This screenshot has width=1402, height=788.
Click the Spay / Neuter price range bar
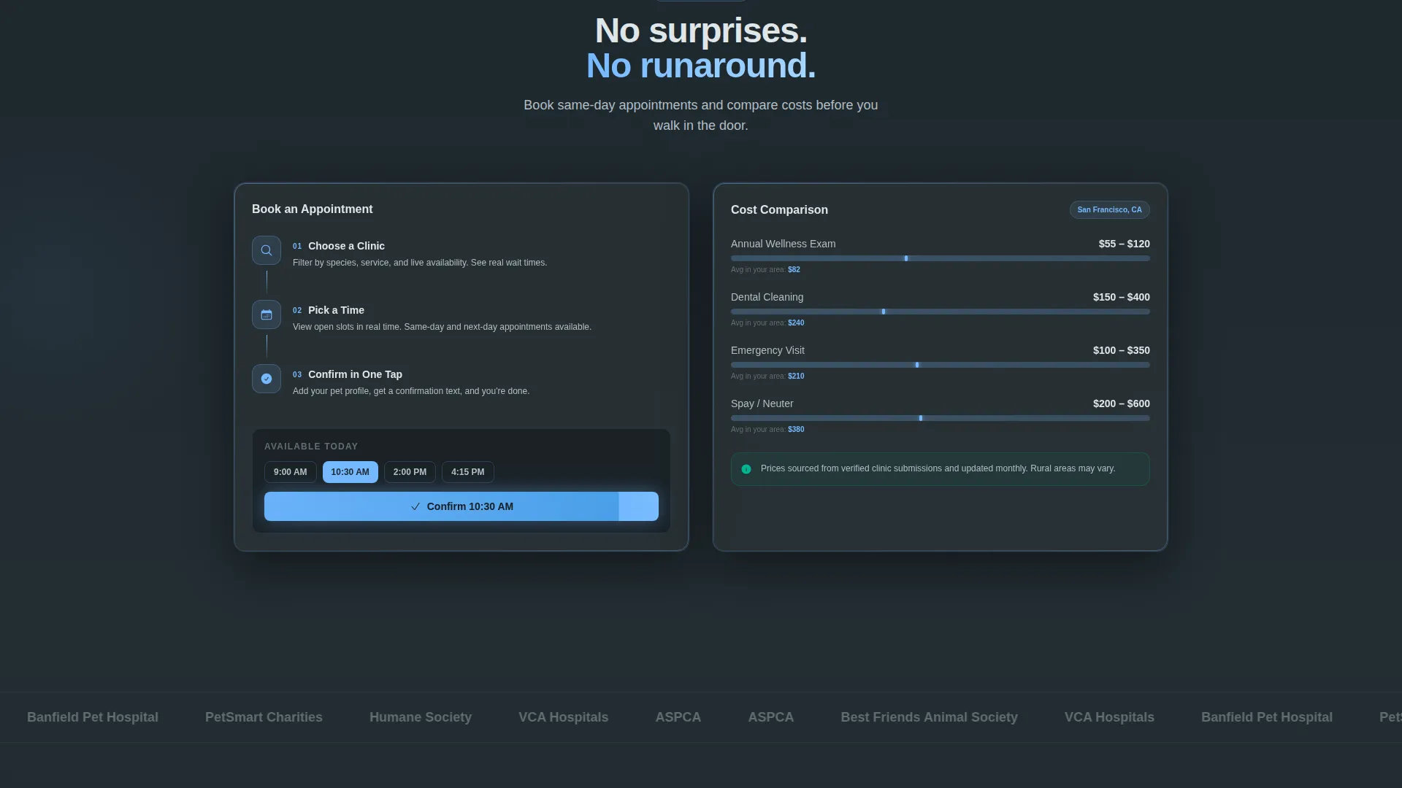[941, 418]
